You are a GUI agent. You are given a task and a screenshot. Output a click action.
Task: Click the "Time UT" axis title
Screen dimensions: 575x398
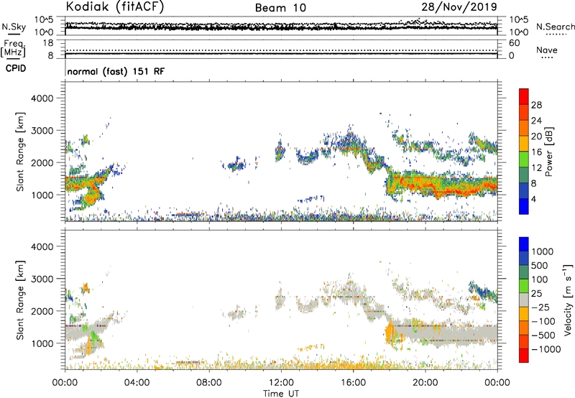(x=281, y=393)
